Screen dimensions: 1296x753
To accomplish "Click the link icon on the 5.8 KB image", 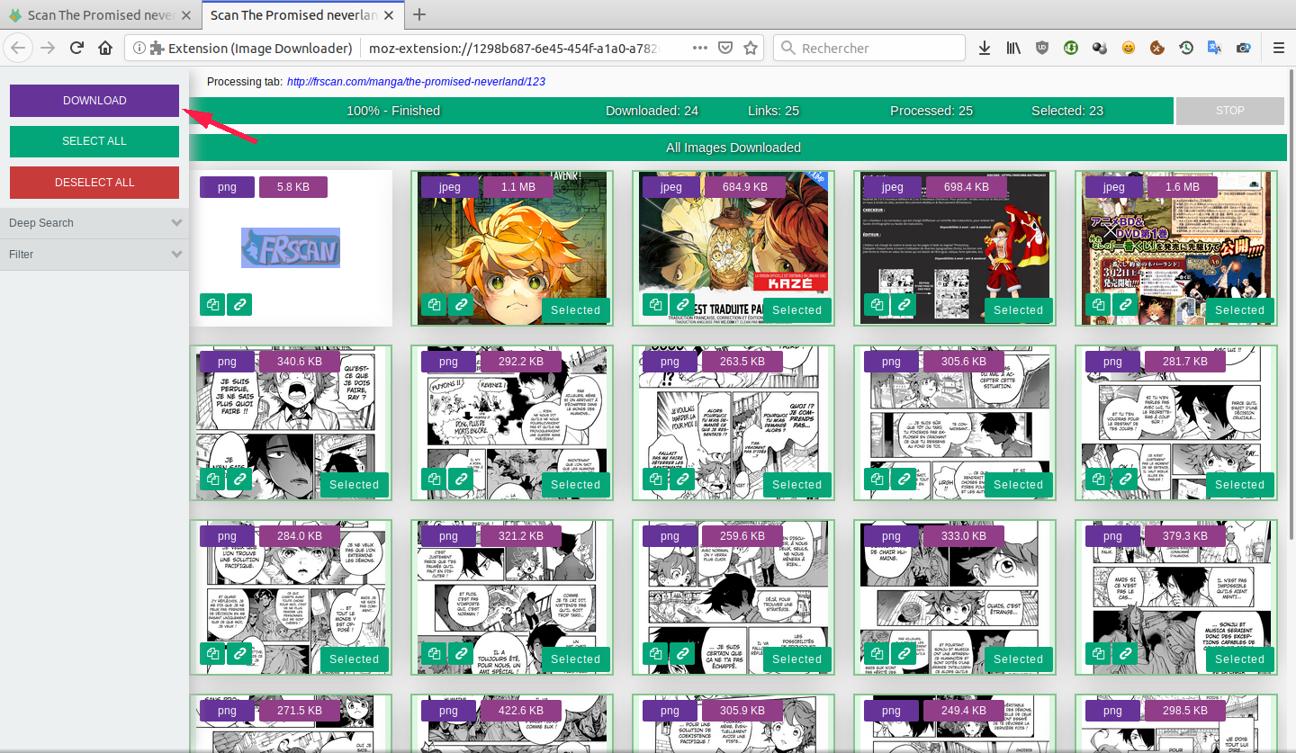I will [x=239, y=305].
